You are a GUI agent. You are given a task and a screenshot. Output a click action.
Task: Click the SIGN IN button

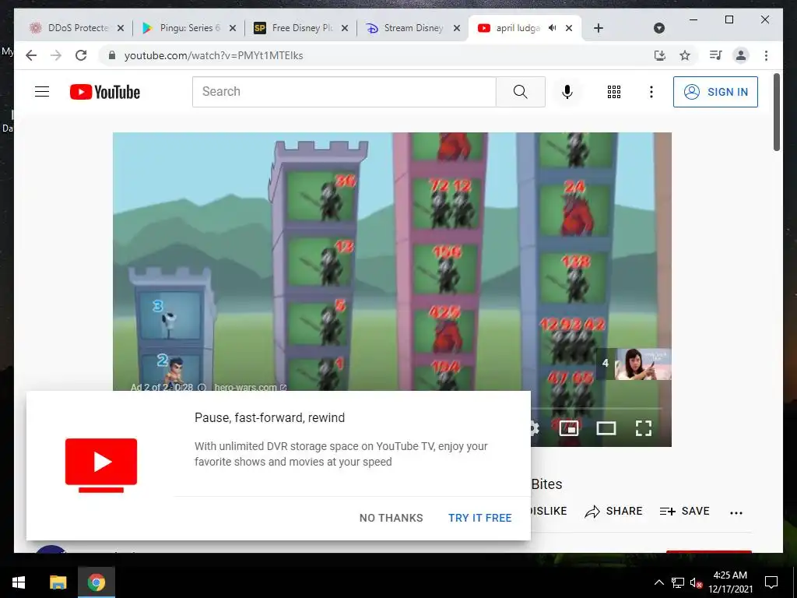click(x=715, y=92)
